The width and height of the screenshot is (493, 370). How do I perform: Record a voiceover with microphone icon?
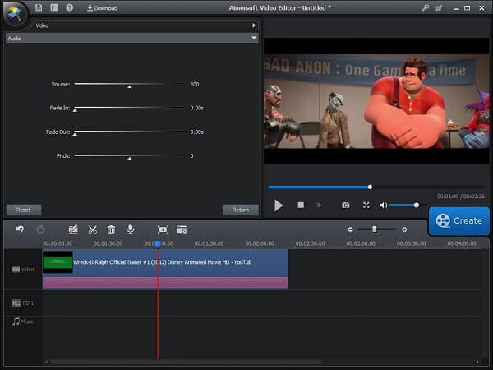(130, 229)
